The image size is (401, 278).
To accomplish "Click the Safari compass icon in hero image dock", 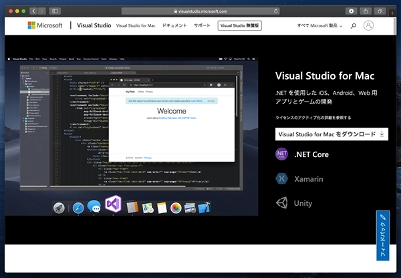I will point(78,208).
